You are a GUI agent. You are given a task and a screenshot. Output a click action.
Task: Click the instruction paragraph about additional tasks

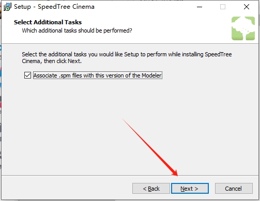tap(127, 57)
